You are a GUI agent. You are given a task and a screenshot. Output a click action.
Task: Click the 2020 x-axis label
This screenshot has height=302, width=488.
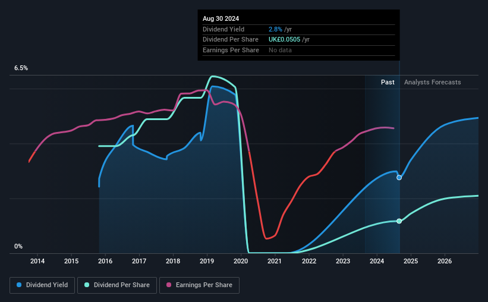[x=241, y=261]
